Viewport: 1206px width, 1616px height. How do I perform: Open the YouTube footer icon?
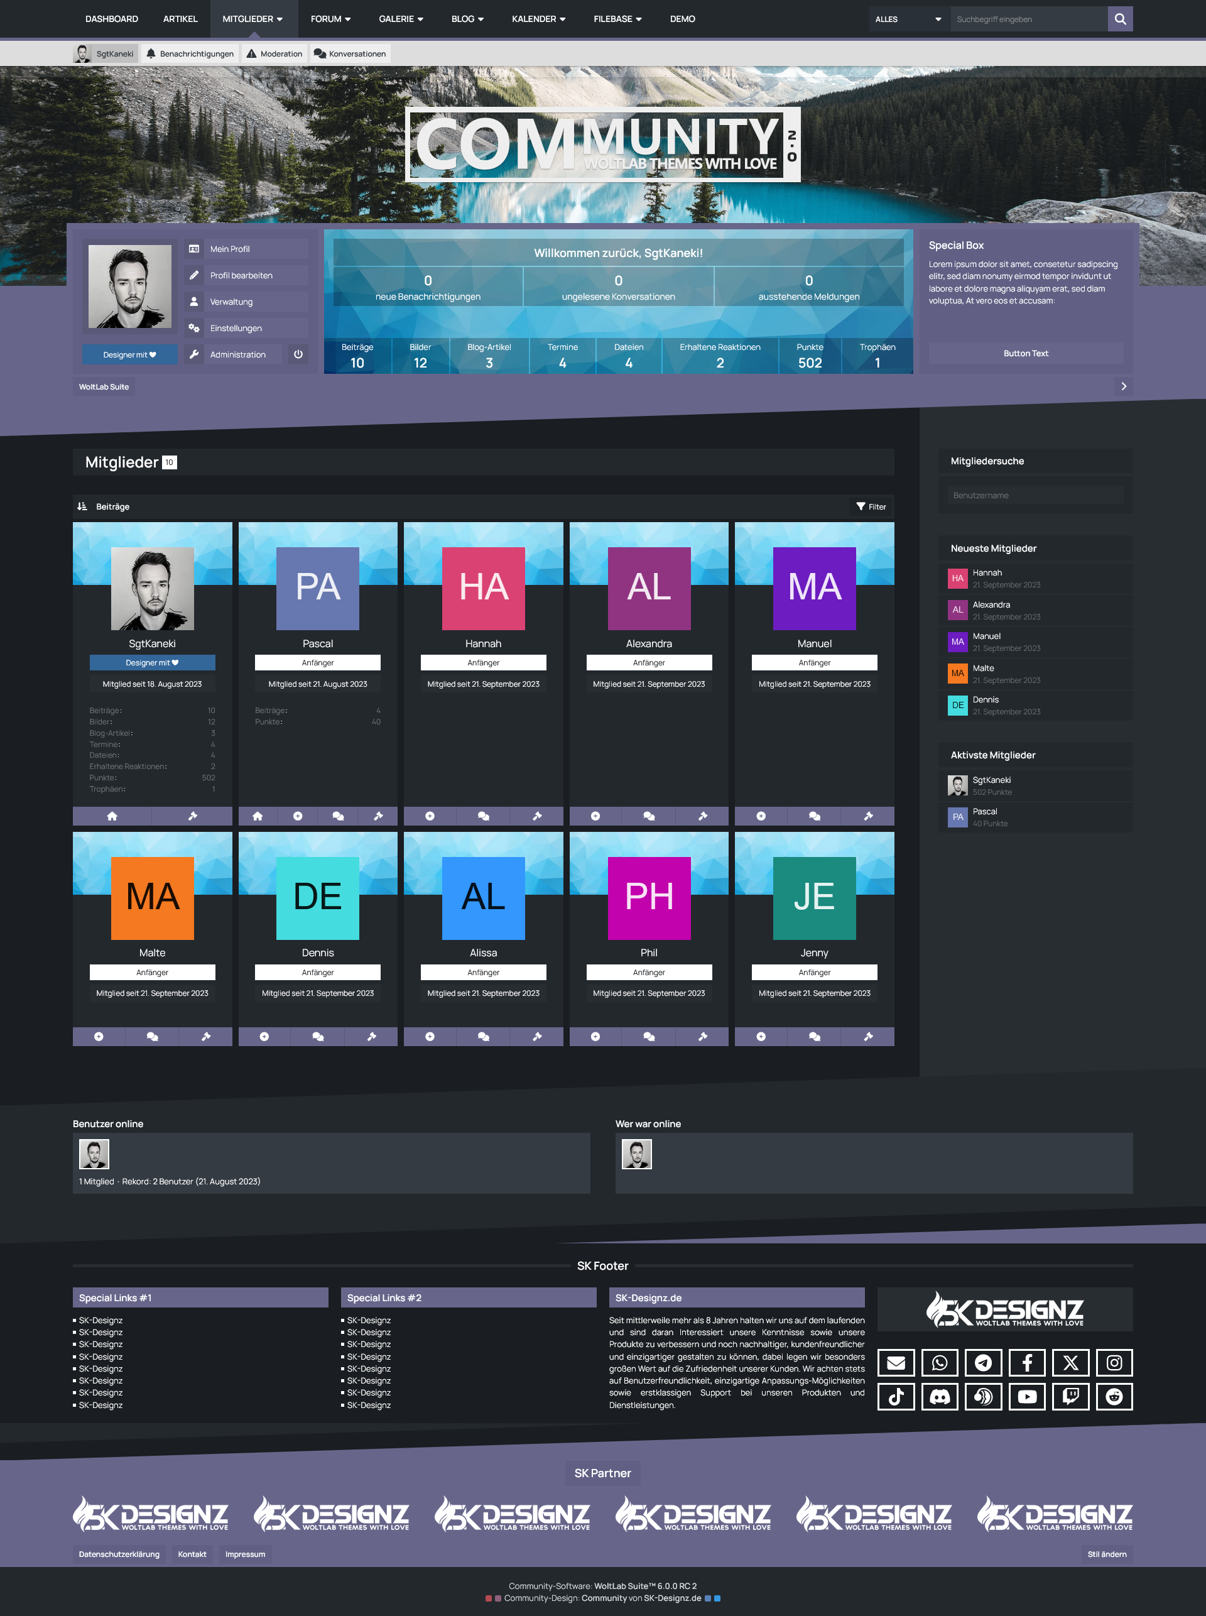point(1026,1396)
